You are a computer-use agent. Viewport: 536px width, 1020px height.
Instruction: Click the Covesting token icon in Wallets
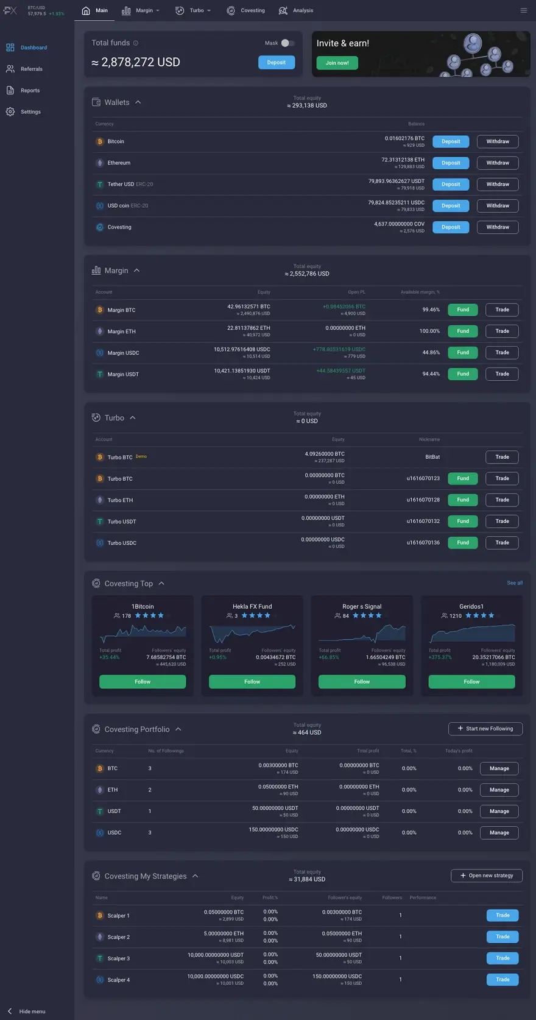(100, 227)
